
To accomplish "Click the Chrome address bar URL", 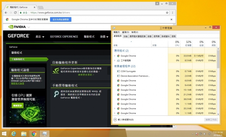I will point(50,13).
